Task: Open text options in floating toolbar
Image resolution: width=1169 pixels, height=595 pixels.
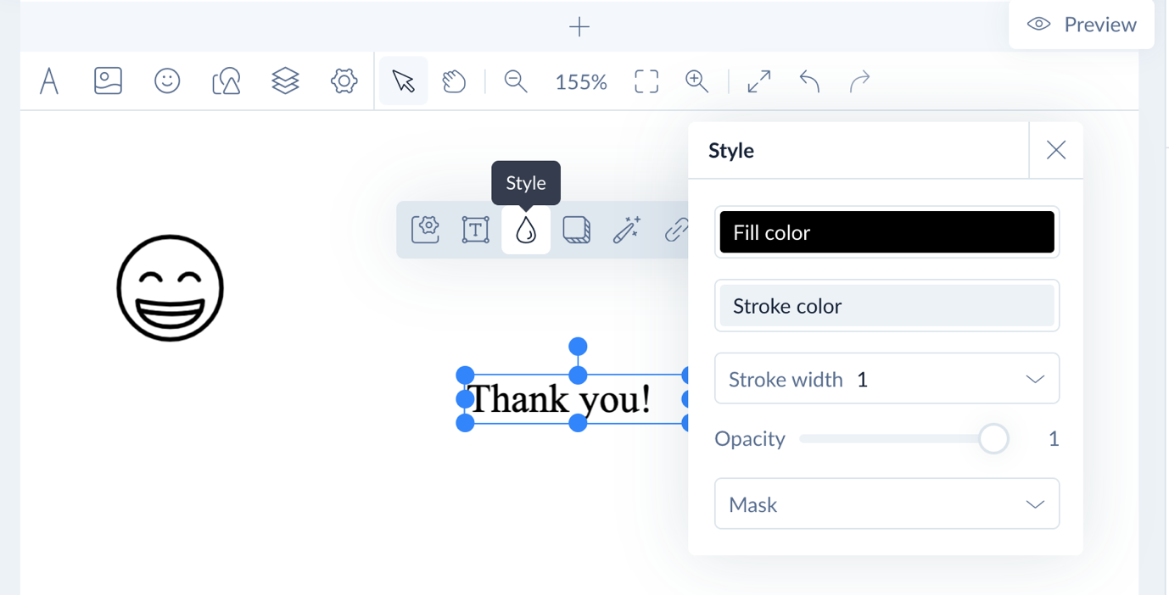Action: [x=475, y=230]
